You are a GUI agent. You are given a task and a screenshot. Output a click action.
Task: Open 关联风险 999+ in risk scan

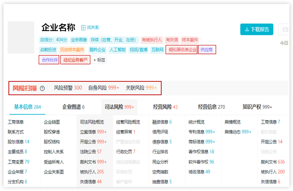(x=141, y=88)
